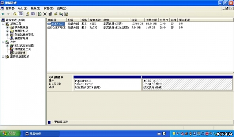Click the Back arrow toolbar icon
Image resolution: width=234 pixels, height=137 pixels.
(3, 14)
